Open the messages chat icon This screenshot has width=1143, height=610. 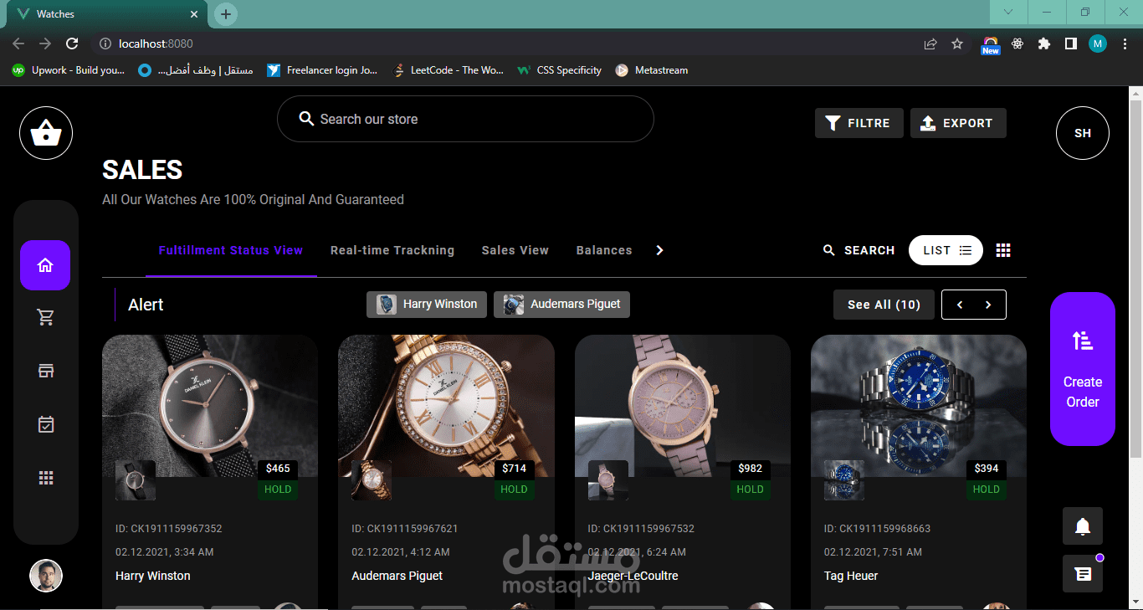(1083, 574)
